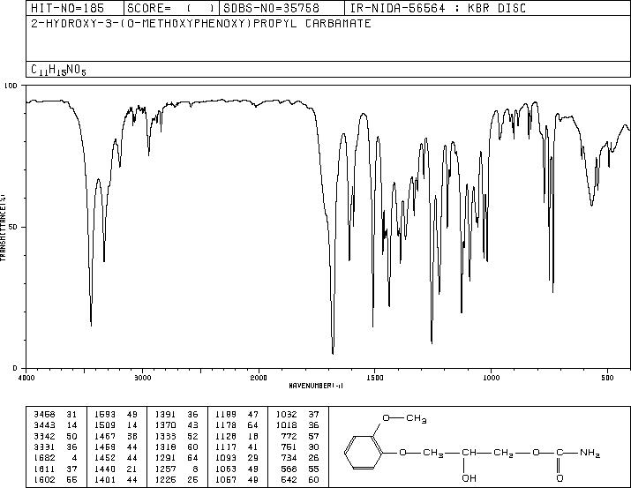Click the 3000 wavenumber axis label
The width and height of the screenshot is (631, 488).
(x=142, y=378)
